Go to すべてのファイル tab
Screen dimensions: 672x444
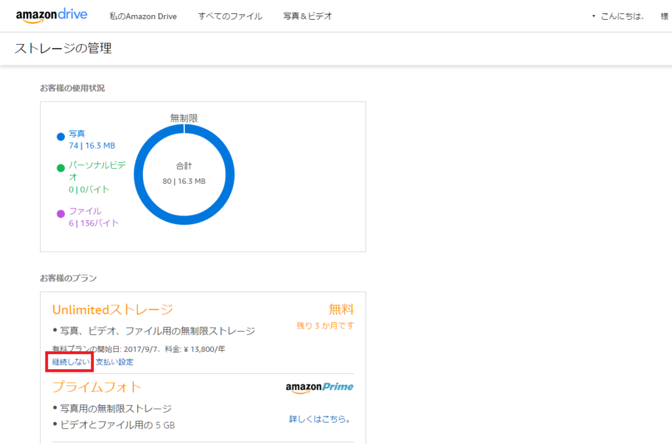coord(230,16)
